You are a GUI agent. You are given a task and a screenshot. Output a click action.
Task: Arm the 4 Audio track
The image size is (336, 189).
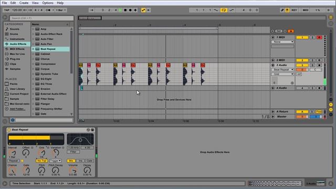coord(319,88)
